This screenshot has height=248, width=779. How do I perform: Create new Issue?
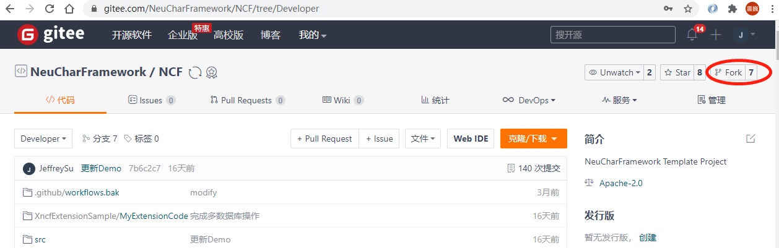[380, 139]
